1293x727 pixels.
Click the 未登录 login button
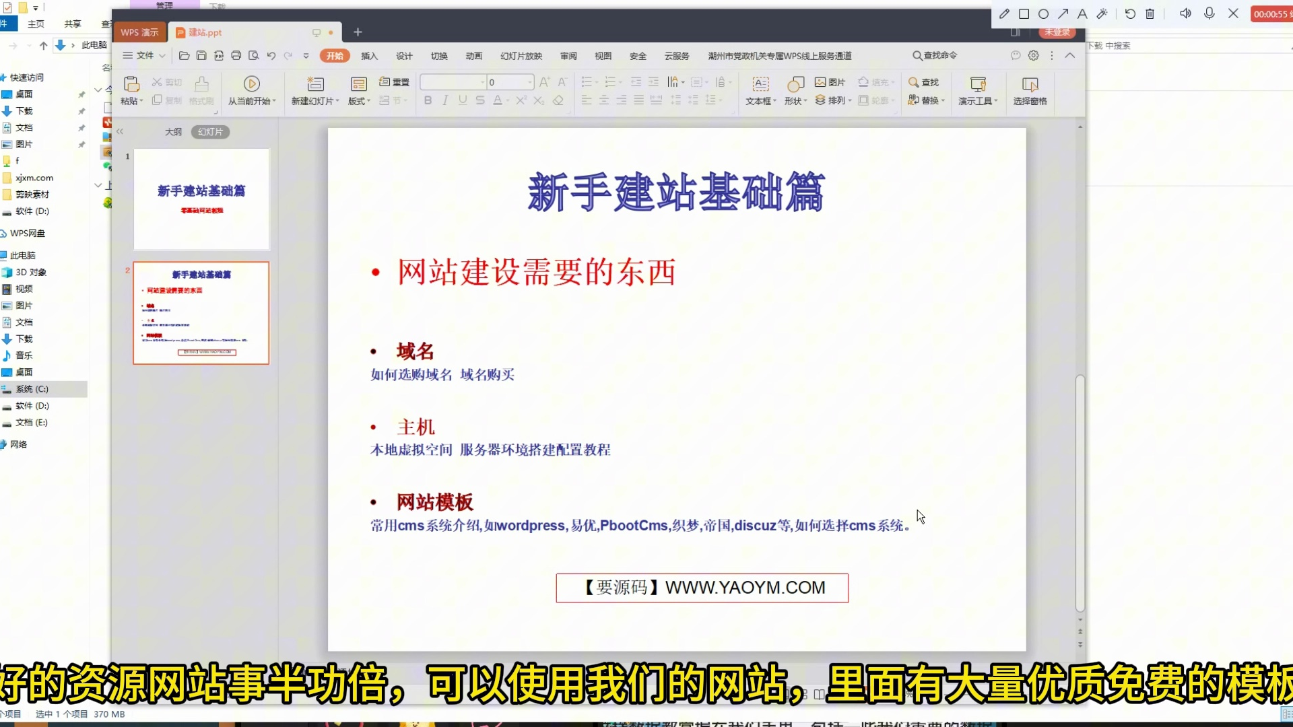[1057, 32]
